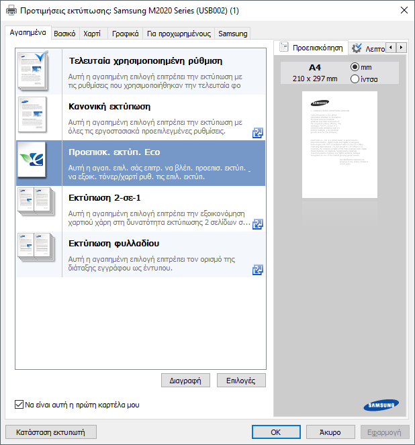Click the A4 paper size label
This screenshot has width=415, height=445.
(x=315, y=68)
